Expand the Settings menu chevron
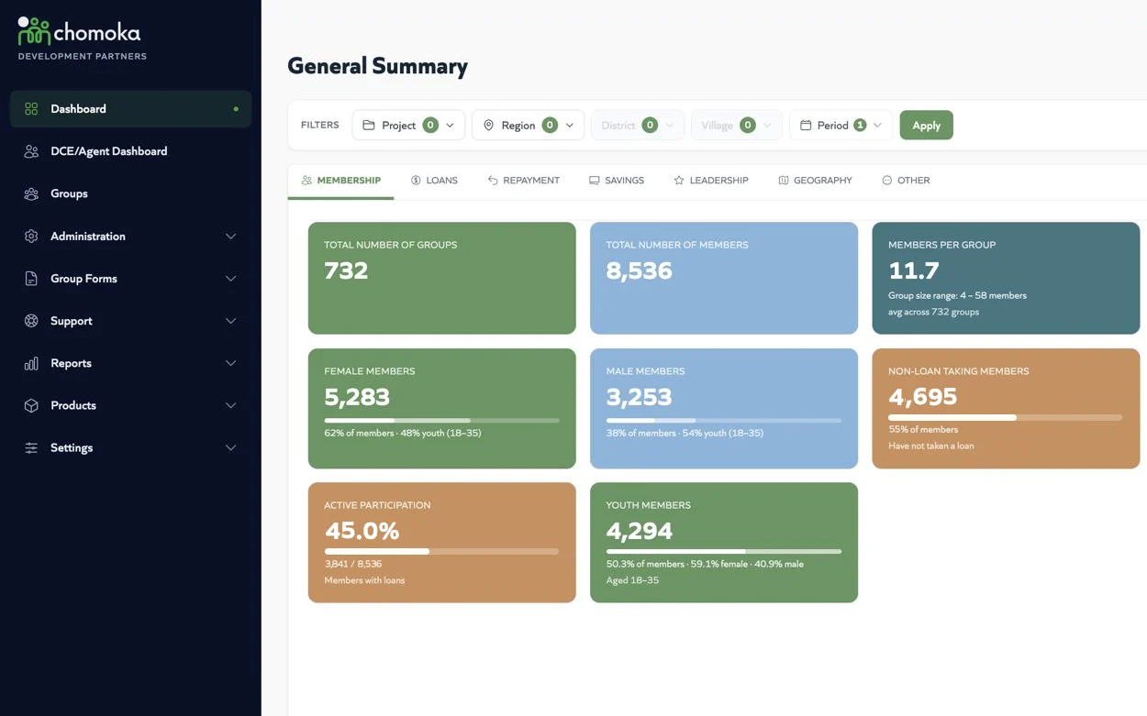The height and width of the screenshot is (716, 1147). pos(231,447)
